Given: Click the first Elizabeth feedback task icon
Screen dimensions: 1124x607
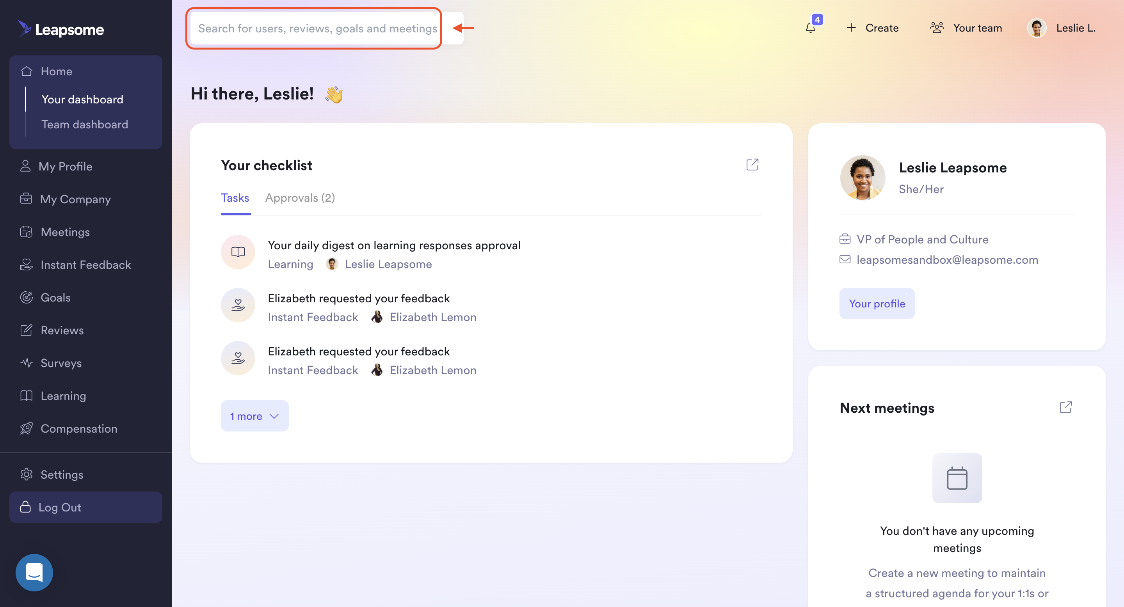Looking at the screenshot, I should 238,305.
